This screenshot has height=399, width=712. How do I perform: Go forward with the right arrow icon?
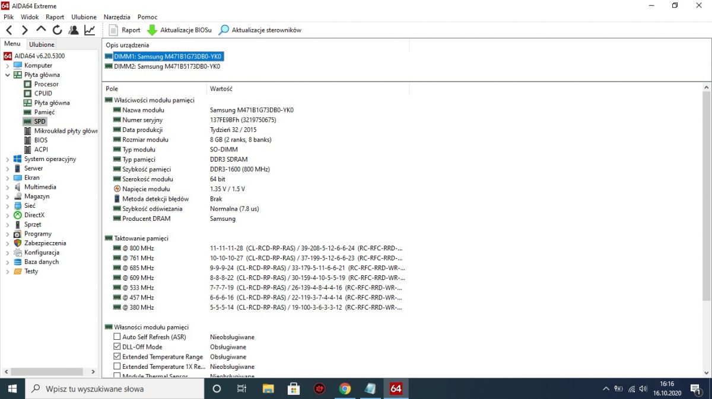click(x=25, y=30)
